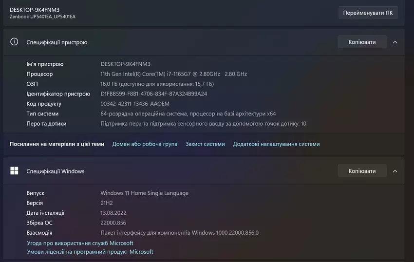Image resolution: width=414 pixels, height=262 pixels.
Task: Click the Перейменувати ПК button
Action: pyautogui.click(x=368, y=13)
